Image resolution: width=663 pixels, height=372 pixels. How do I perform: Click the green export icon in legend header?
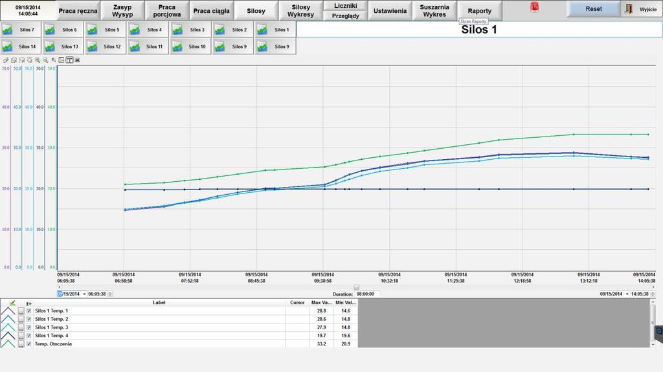point(28,303)
